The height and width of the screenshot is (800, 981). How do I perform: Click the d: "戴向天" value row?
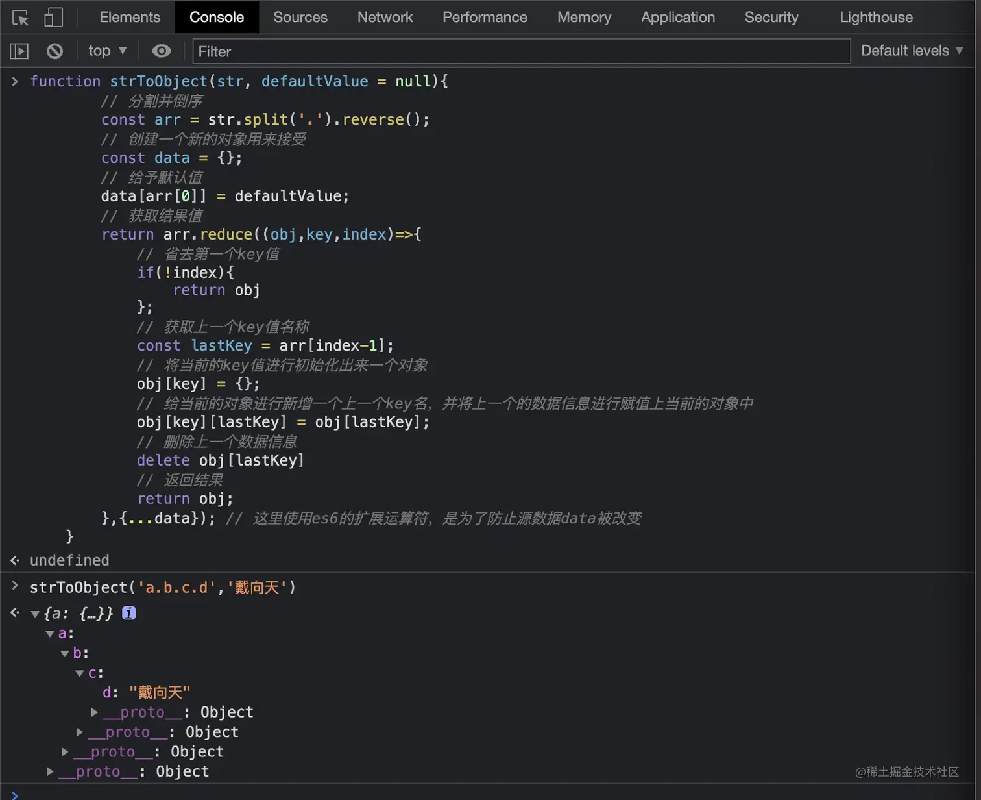[x=147, y=693]
